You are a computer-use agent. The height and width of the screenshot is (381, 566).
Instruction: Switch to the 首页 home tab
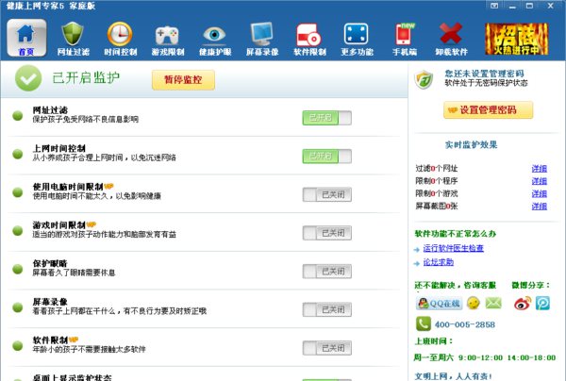tap(25, 38)
